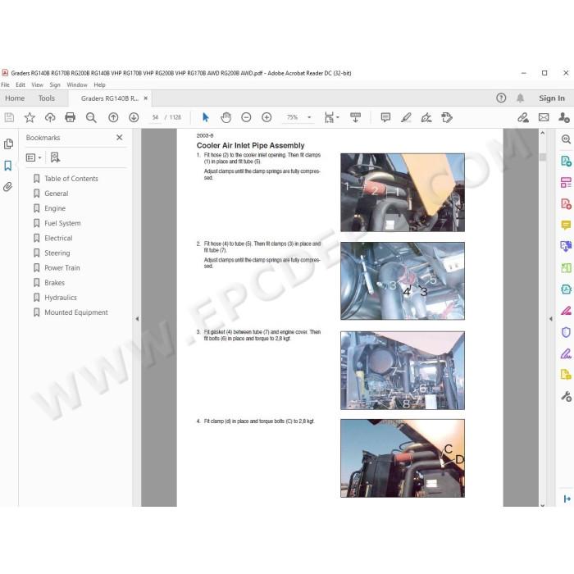The height and width of the screenshot is (574, 574).
Task: Go to the previous page arrow
Action: tap(113, 117)
